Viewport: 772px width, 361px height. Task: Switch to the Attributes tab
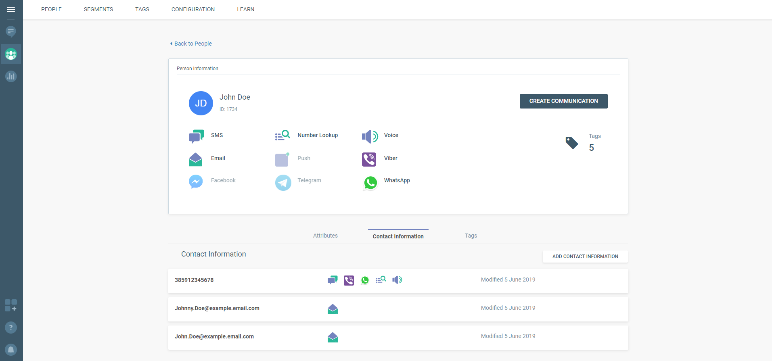(325, 236)
